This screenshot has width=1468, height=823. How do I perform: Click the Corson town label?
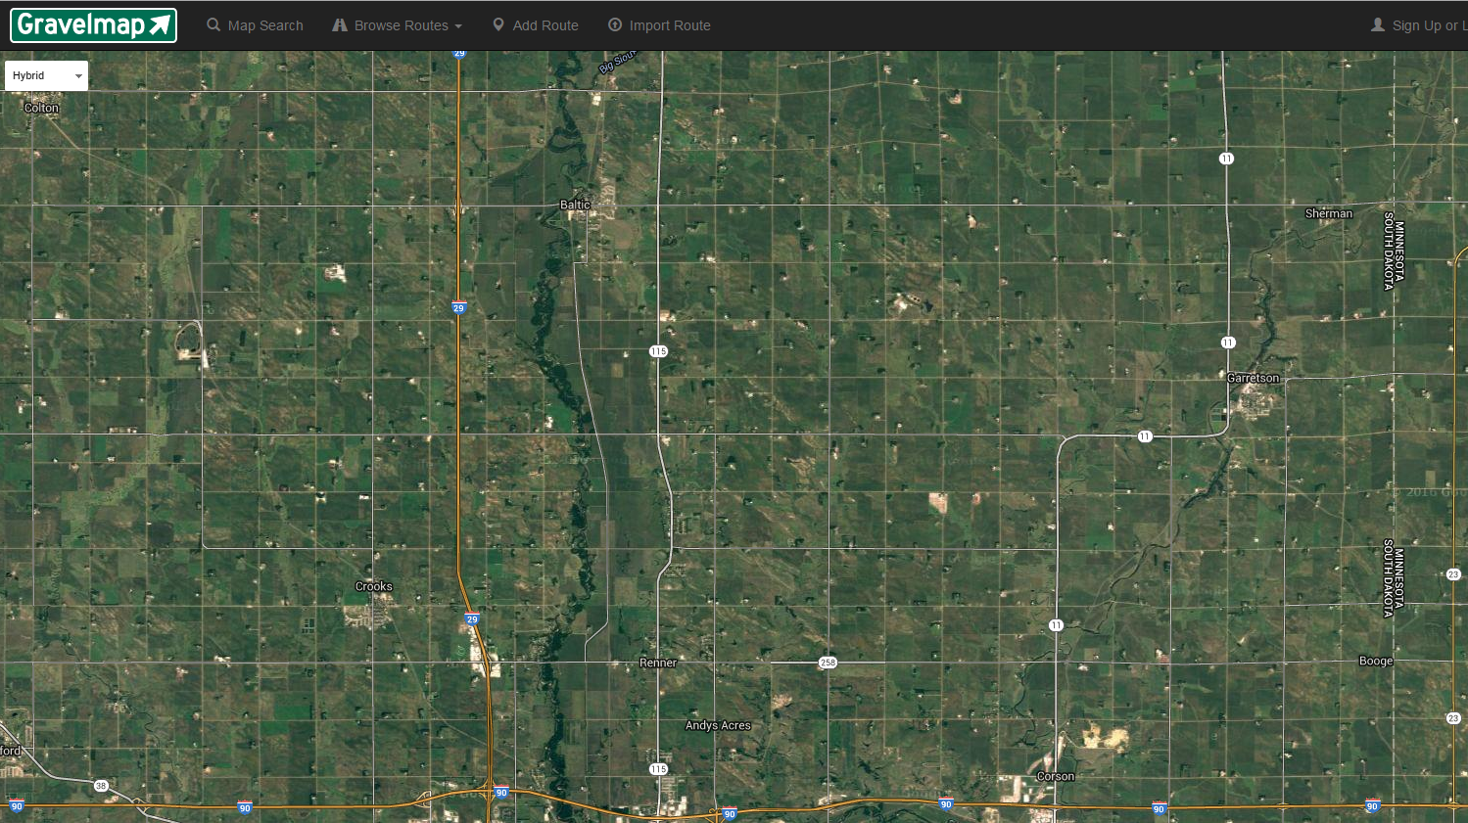tap(1056, 776)
